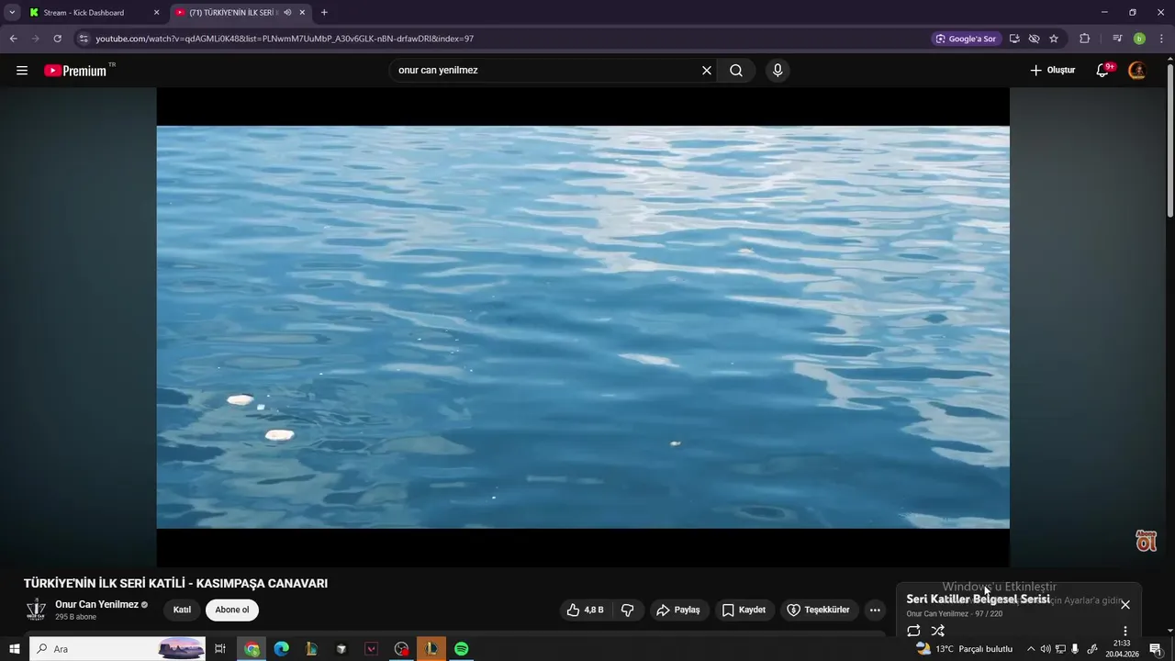Start voice search with the microphone
The height and width of the screenshot is (661, 1175).
778,71
